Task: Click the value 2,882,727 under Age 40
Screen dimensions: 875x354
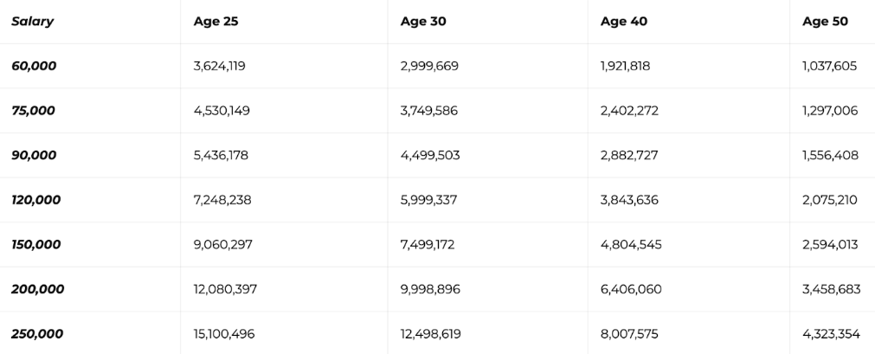Action: (629, 155)
